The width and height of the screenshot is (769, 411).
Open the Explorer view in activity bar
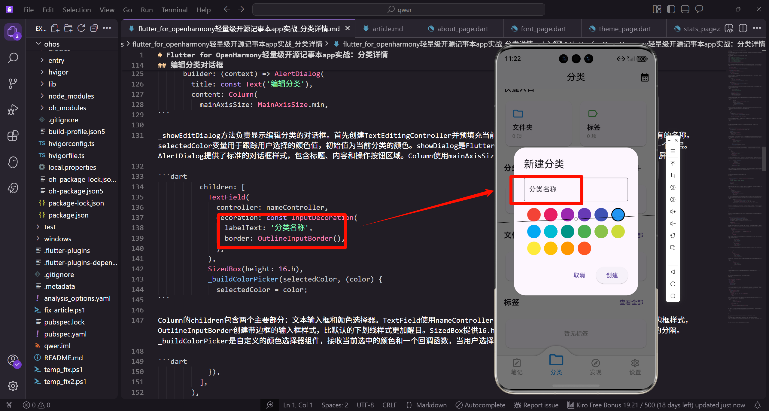pos(13,32)
